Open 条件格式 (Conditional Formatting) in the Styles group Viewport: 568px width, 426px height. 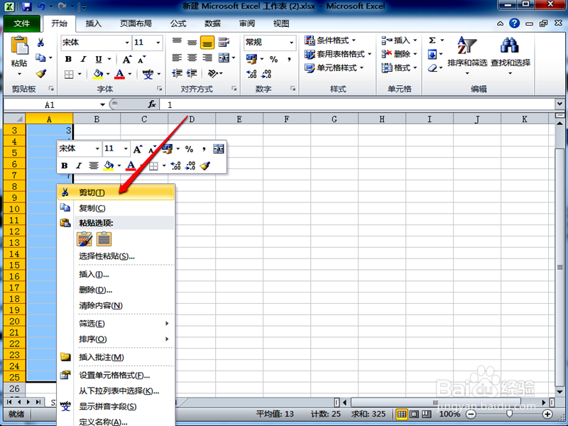[330, 40]
